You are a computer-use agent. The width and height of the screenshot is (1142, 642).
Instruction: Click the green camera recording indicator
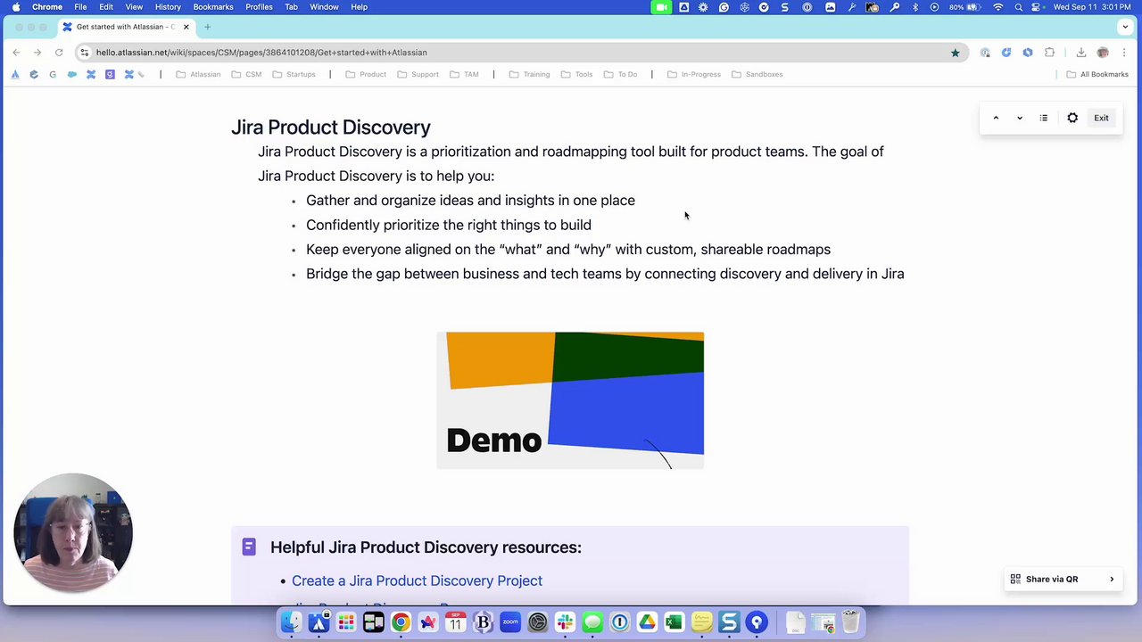[661, 7]
